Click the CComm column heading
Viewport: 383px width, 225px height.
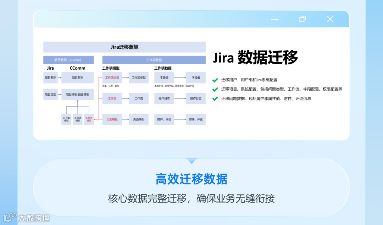pyautogui.click(x=77, y=68)
